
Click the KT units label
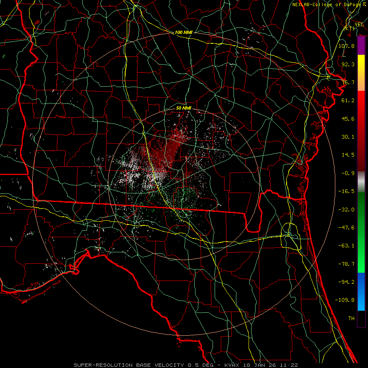click(x=349, y=28)
